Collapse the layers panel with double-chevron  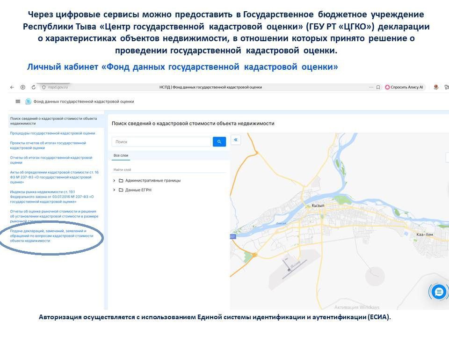(x=236, y=139)
